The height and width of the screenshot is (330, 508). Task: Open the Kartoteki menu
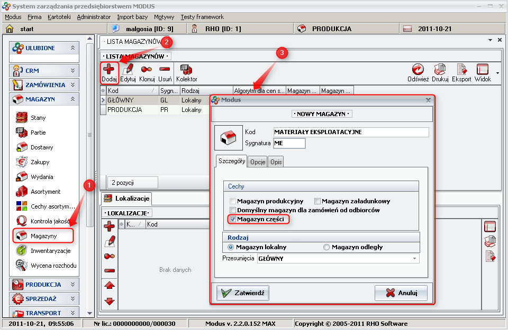click(59, 17)
